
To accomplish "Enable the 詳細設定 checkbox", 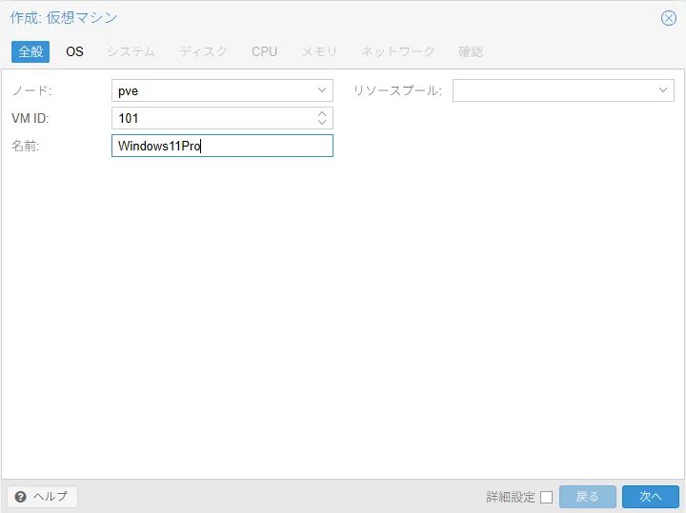I will pyautogui.click(x=547, y=497).
